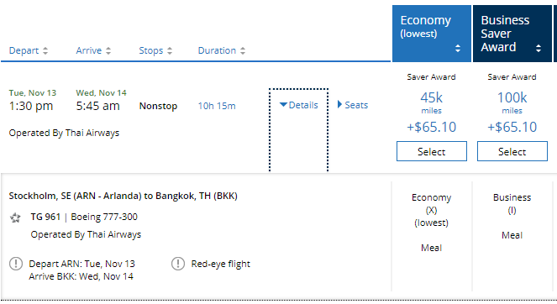Viewport: 557px width, 304px height.
Task: Click the Stops column sort arrows
Action: [x=170, y=50]
